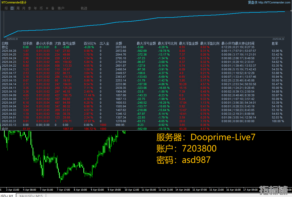Click the 最大浮盈比例 column header
The width and height of the screenshot is (292, 197).
pyautogui.click(x=210, y=43)
